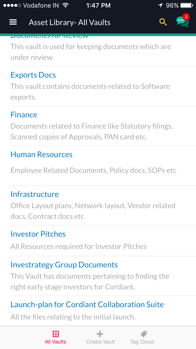The width and height of the screenshot is (196, 349).
Task: Open Investrategy Group Documents vault
Action: tap(64, 265)
